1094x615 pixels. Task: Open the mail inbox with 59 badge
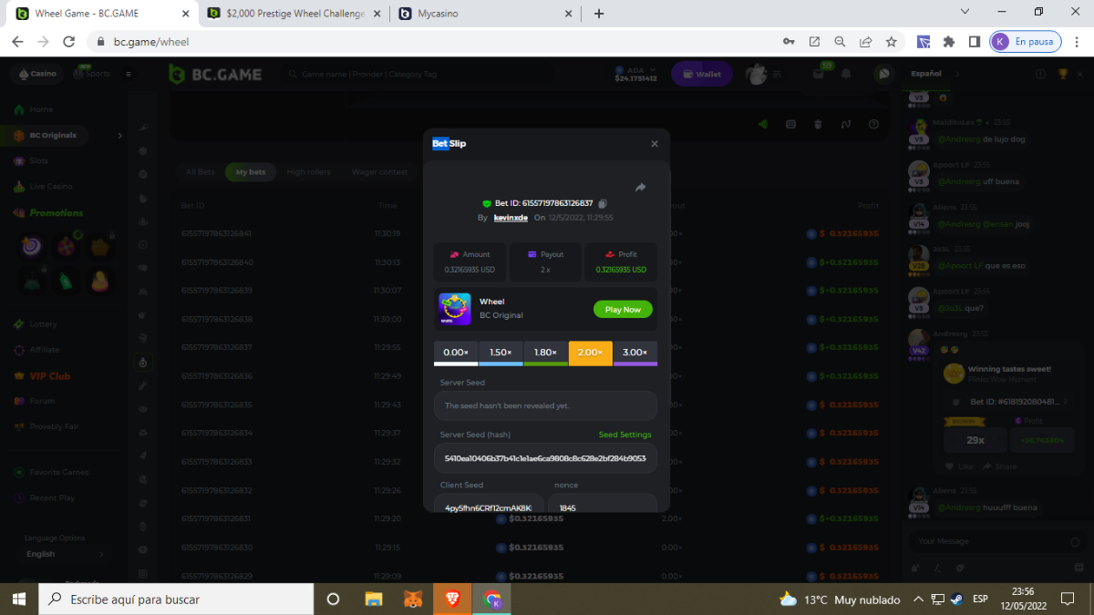click(819, 74)
